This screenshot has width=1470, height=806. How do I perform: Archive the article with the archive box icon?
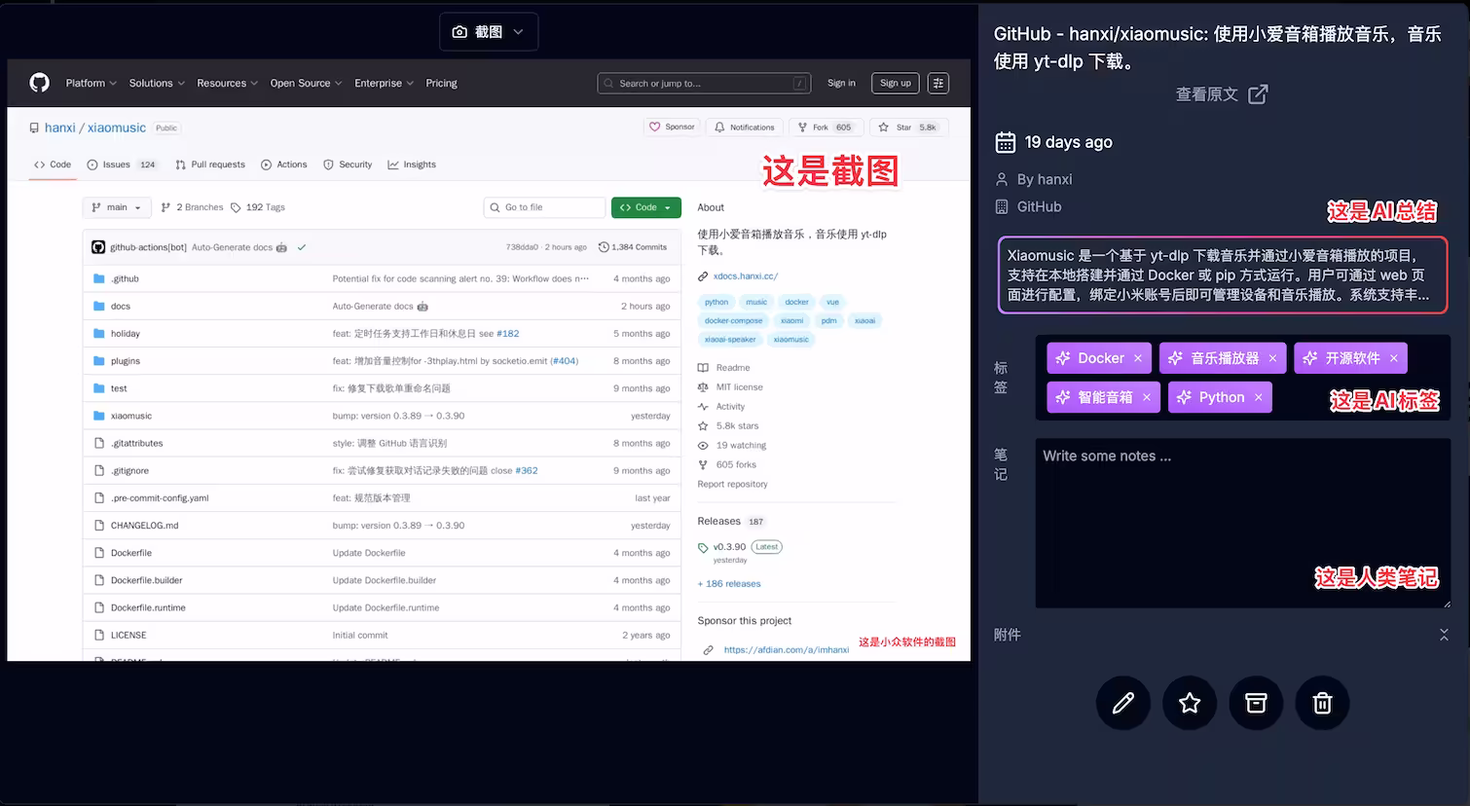pyautogui.click(x=1255, y=703)
